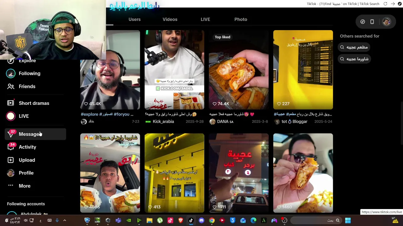Click the #explore hashtag under the first video
The height and width of the screenshot is (226, 403).
[89, 114]
